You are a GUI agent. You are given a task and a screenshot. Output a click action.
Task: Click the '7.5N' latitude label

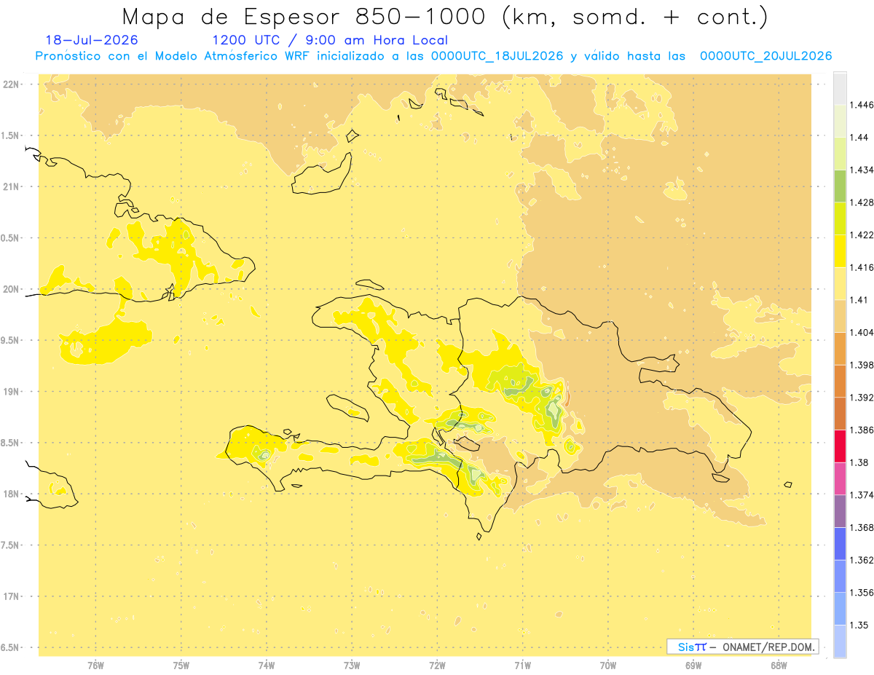coord(10,545)
